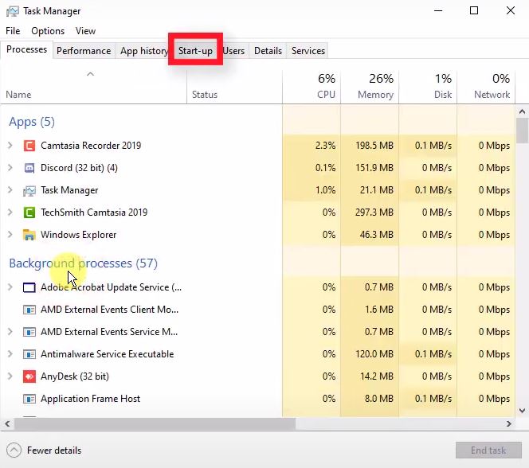This screenshot has height=468, width=529.
Task: Sort processes by Memory column header
Action: coord(370,87)
